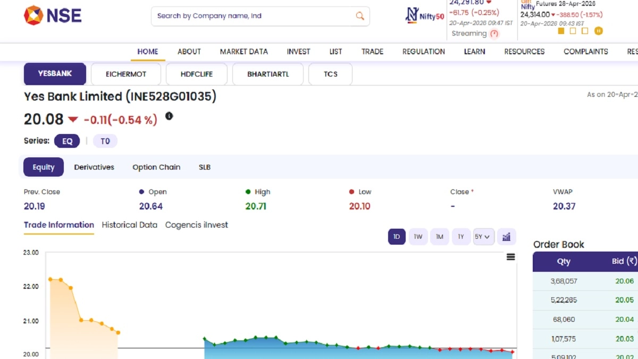Click the search magnifier icon
Screen dimensions: 638x359
[x=360, y=16]
